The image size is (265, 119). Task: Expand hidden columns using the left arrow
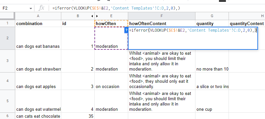(92, 16)
